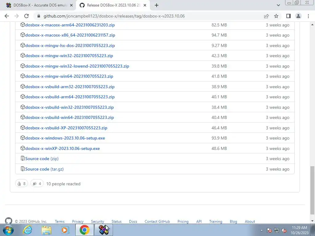Show hidden system tray icons
Viewport: 315px width, 236px height.
261,230
